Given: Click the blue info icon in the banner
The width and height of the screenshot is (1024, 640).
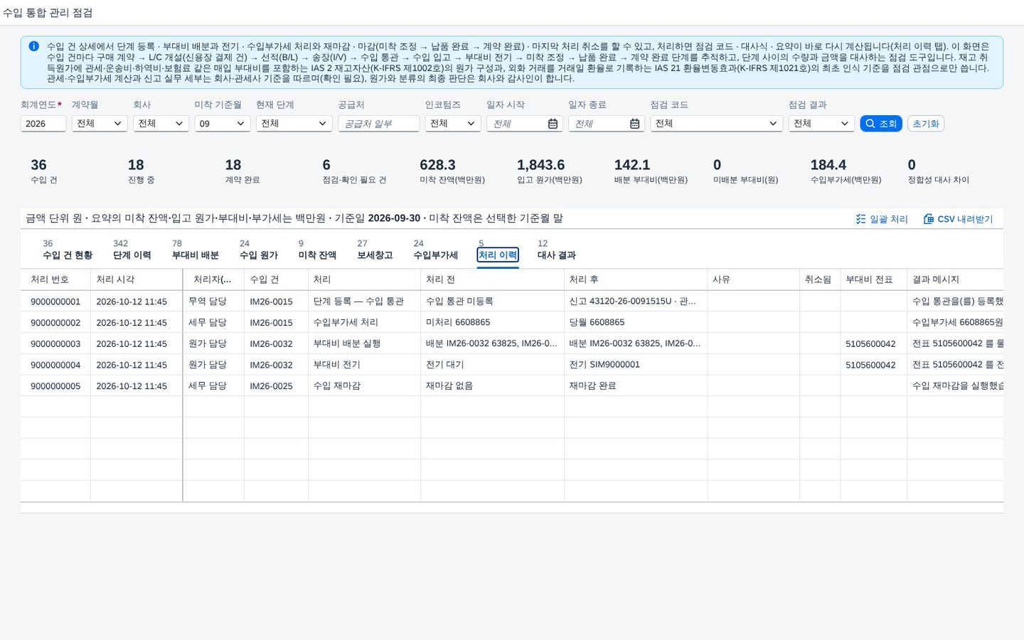Looking at the screenshot, I should point(33,46).
